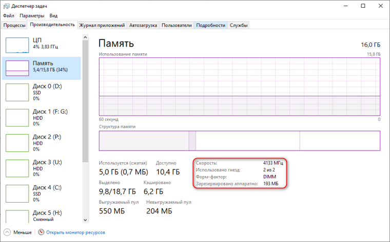This screenshot has width=390, height=242.
Task: Open the Параметры menu
Action: (32, 16)
